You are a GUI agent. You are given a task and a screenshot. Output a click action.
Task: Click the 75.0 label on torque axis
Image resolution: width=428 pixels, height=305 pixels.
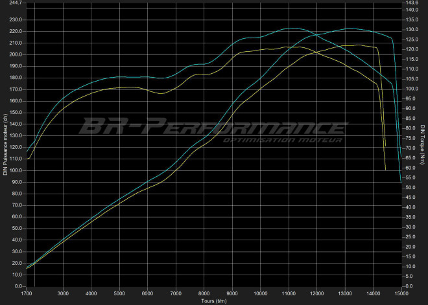point(411,138)
